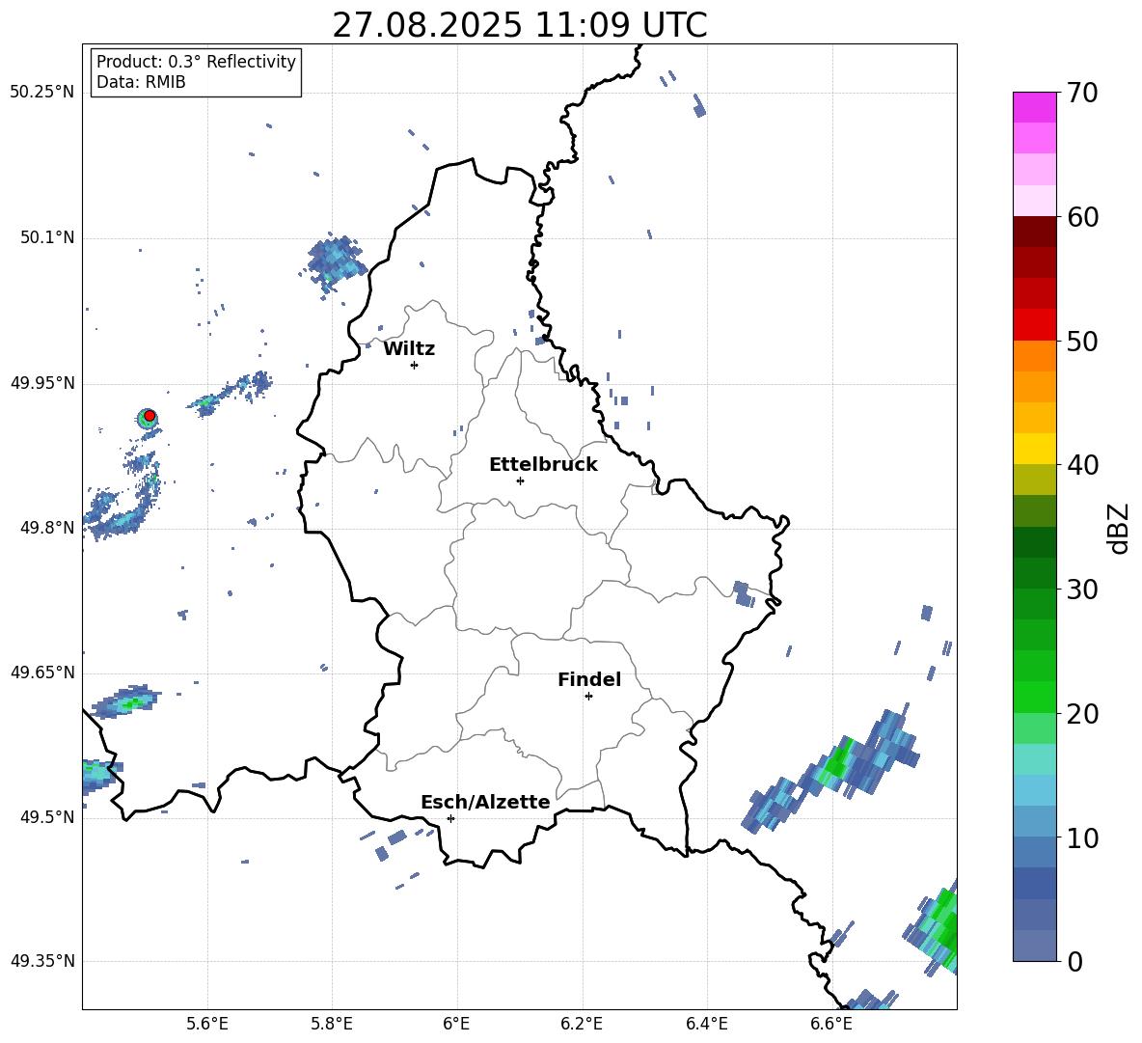Click the light blue swatch below 15 dBZ
Image resolution: width=1142 pixels, height=1043 pixels.
pyautogui.click(x=1034, y=790)
